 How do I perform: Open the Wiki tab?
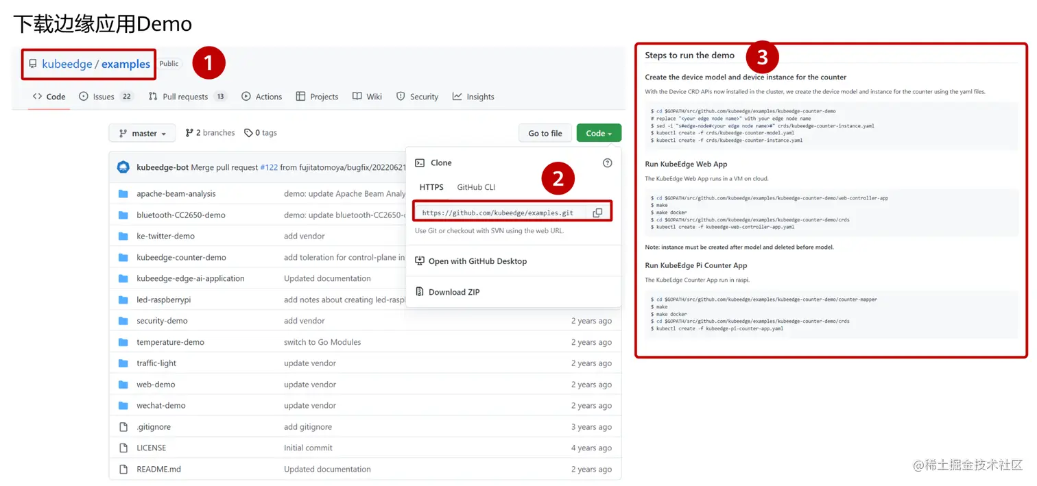367,97
